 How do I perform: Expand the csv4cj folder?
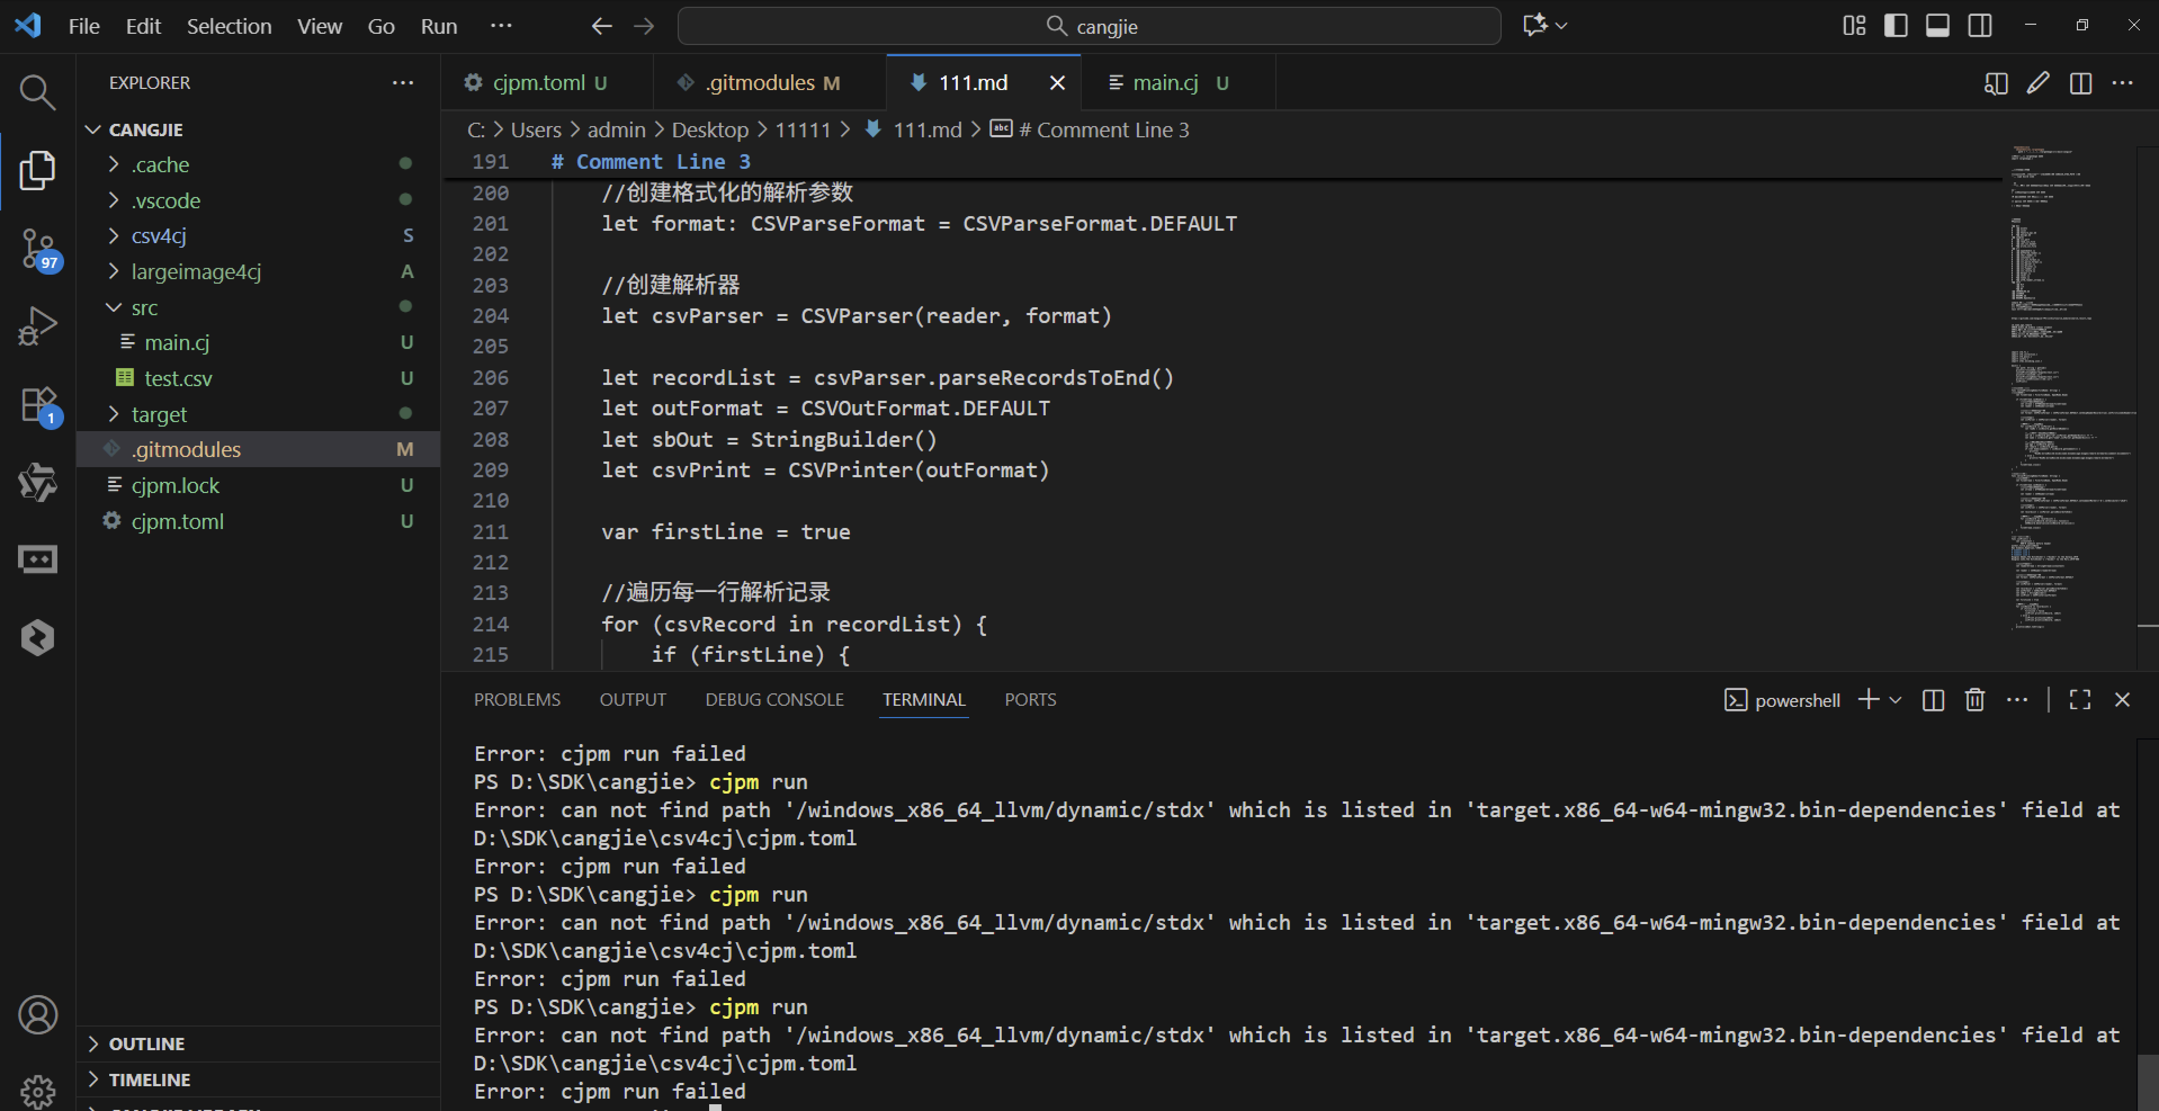[x=158, y=235]
